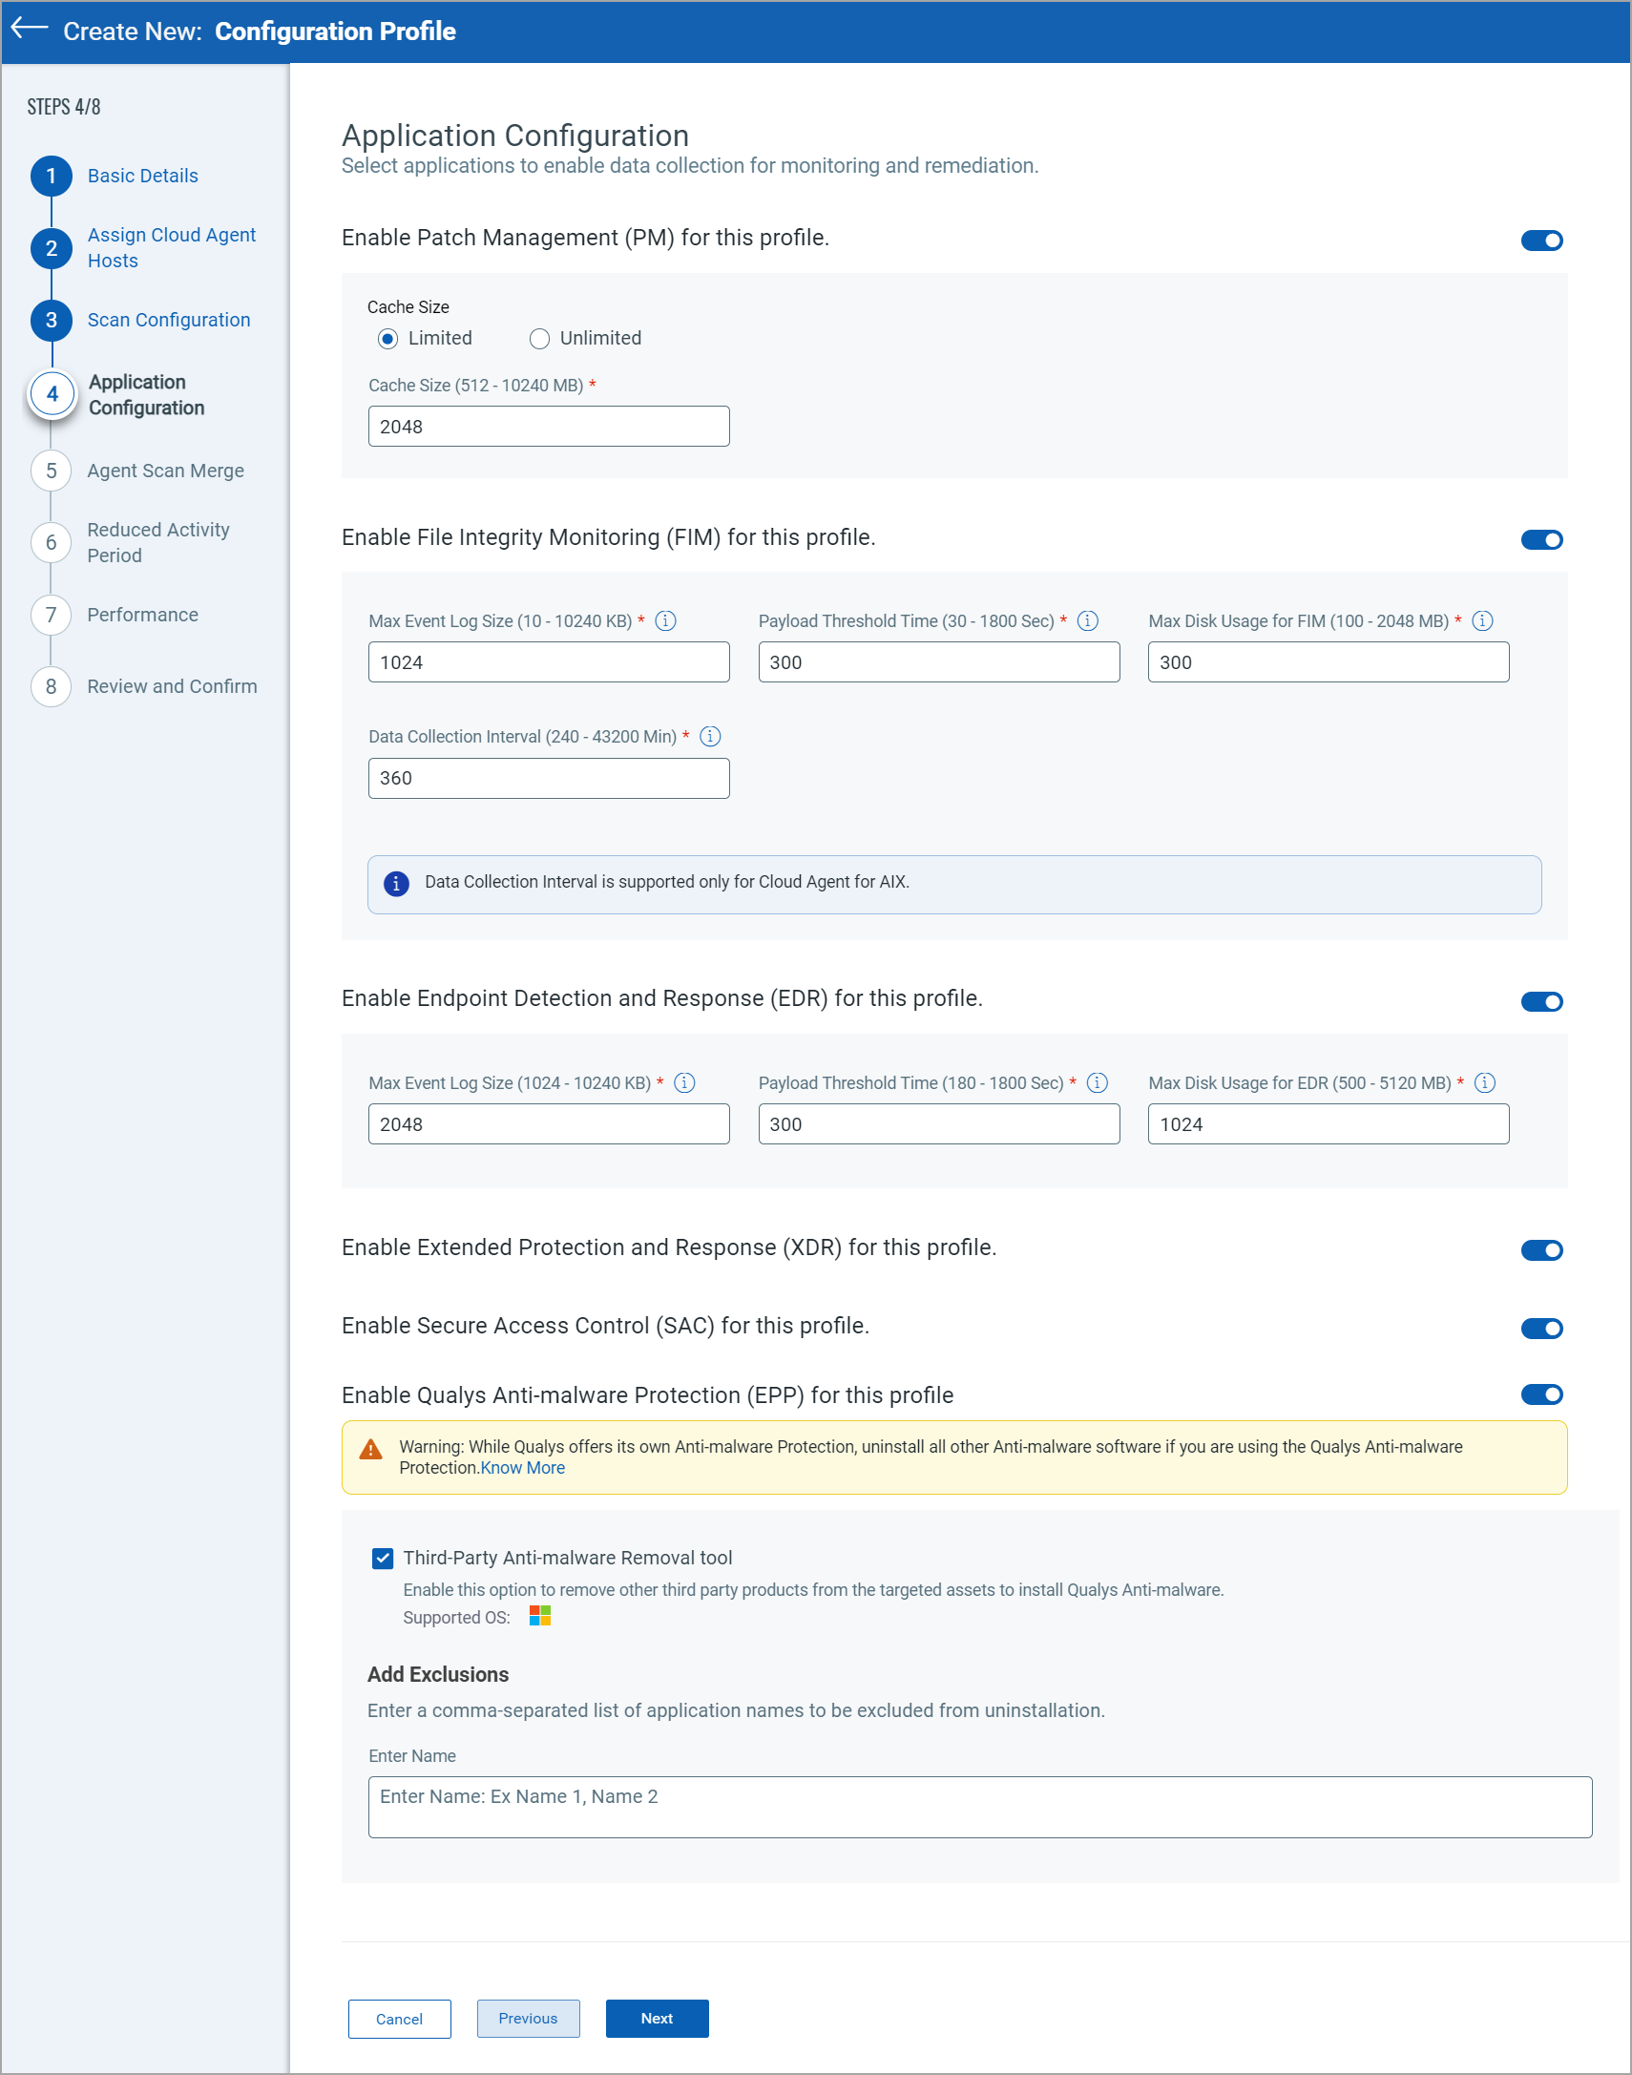Click FIM Max Event Log Size field
The width and height of the screenshot is (1632, 2075).
click(x=549, y=662)
